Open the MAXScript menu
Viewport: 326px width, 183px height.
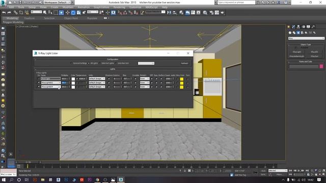point(152,7)
